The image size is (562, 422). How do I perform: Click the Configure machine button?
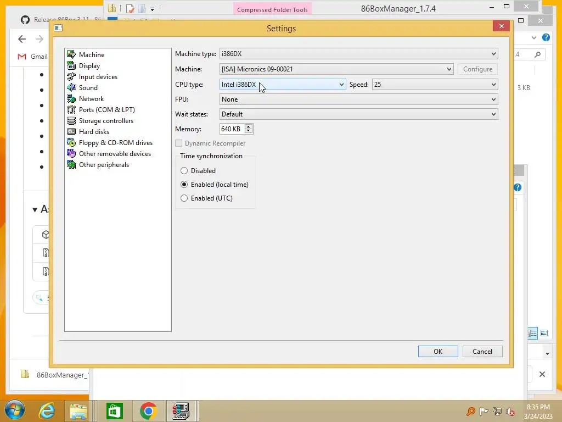[477, 69]
